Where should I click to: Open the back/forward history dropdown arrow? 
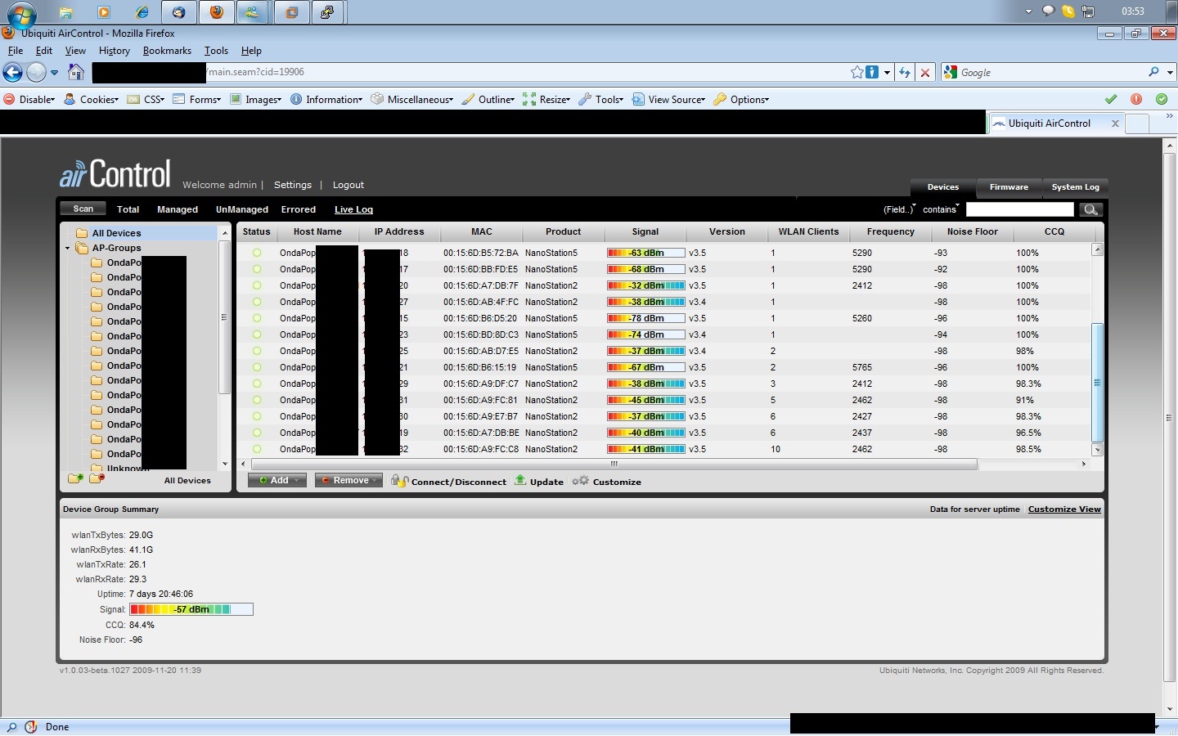pos(54,73)
